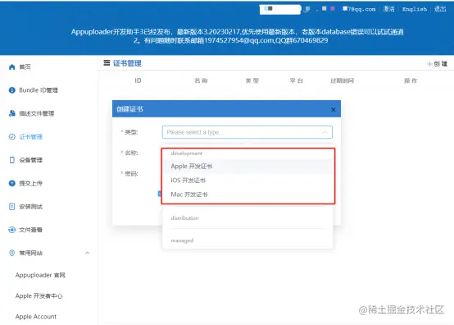Open Appuploader 官网 link
Image resolution: width=454 pixels, height=325 pixels.
(40, 275)
